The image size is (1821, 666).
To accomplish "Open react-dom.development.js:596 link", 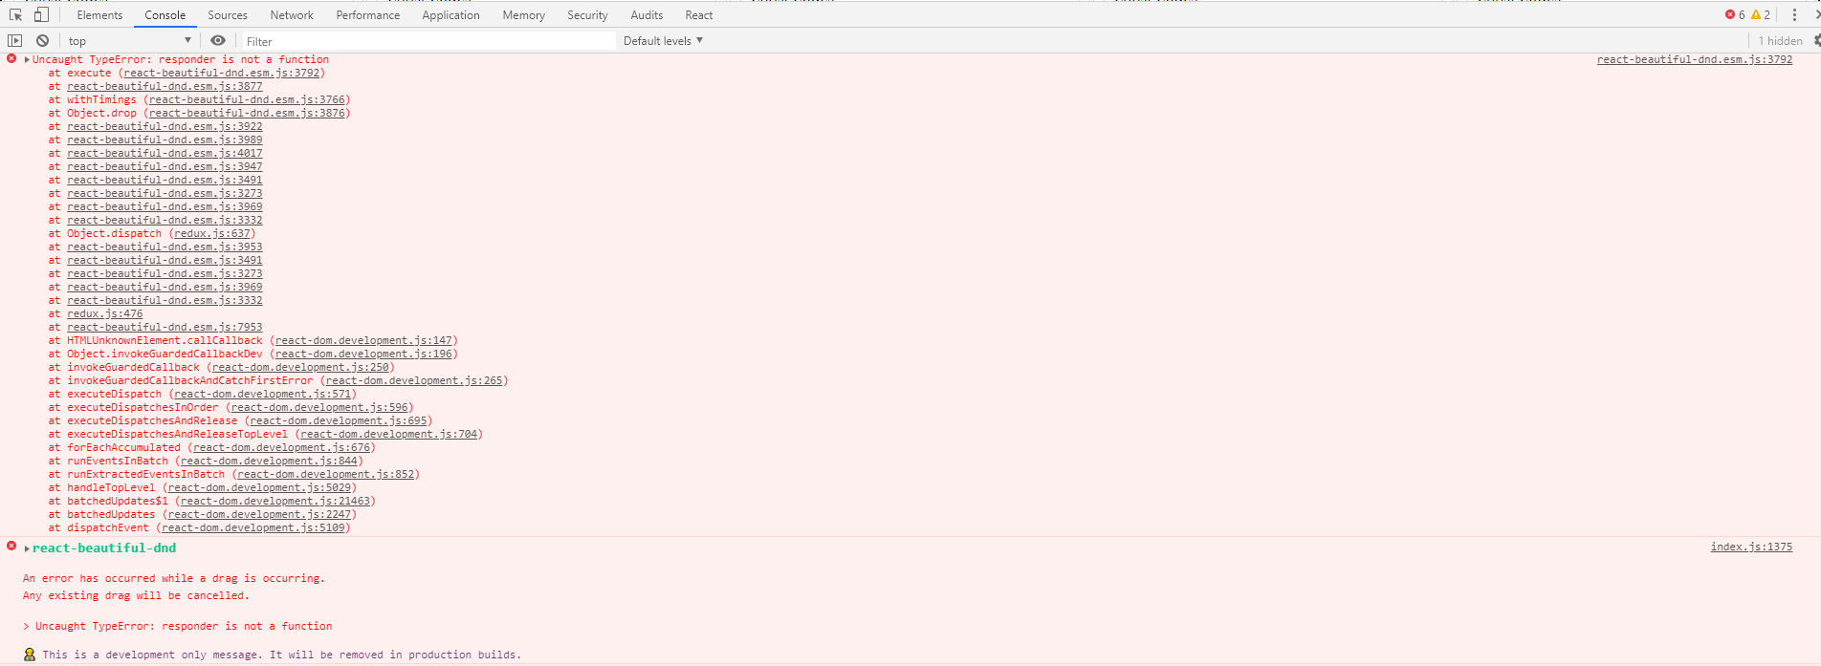I will pyautogui.click(x=319, y=407).
